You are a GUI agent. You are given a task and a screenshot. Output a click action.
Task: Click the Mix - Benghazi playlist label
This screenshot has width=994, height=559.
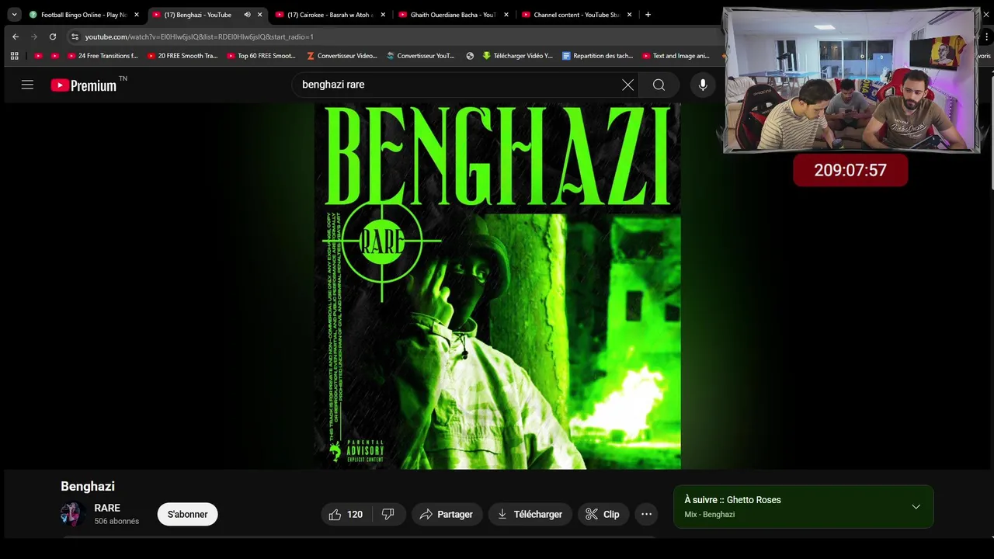click(x=710, y=514)
